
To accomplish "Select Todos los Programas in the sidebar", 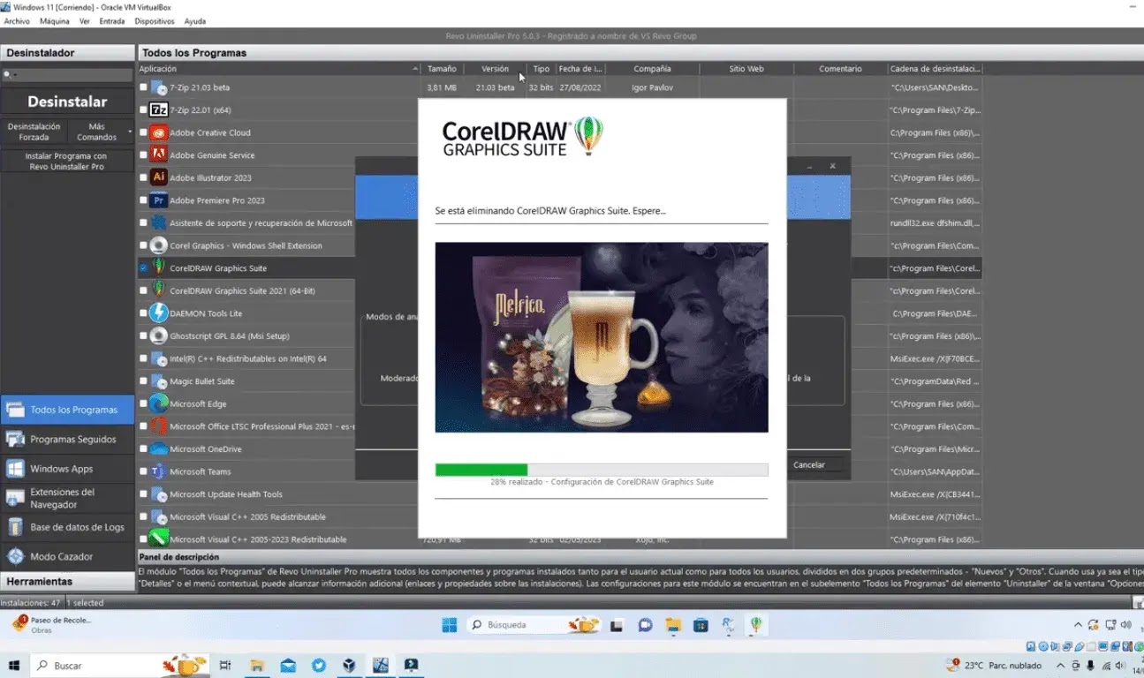I will (67, 410).
